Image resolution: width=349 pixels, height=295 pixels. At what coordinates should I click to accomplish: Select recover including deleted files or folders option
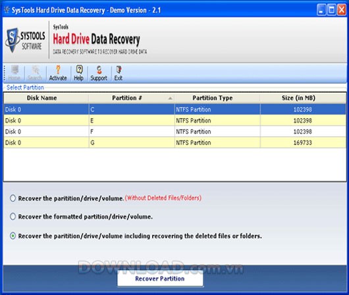click(x=13, y=236)
